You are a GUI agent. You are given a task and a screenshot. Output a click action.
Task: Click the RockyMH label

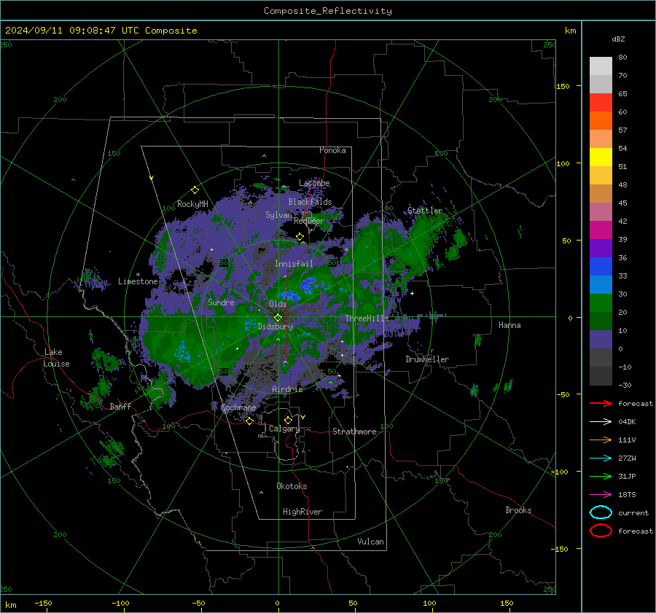(x=192, y=204)
